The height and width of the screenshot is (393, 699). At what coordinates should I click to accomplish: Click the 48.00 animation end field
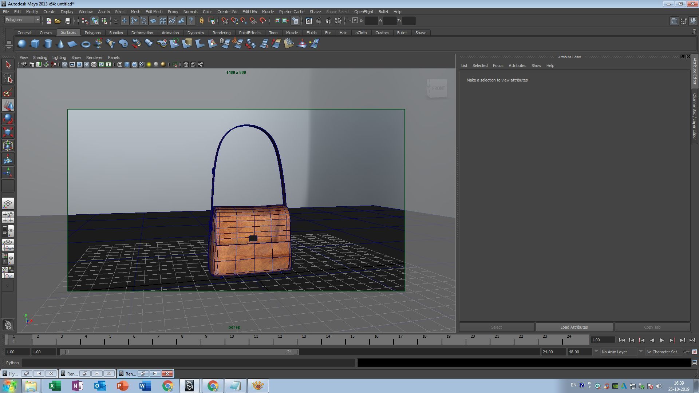point(579,352)
